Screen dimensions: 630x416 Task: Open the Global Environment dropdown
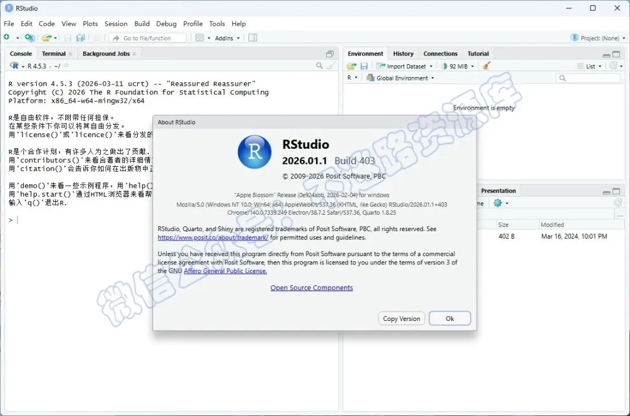(x=401, y=78)
